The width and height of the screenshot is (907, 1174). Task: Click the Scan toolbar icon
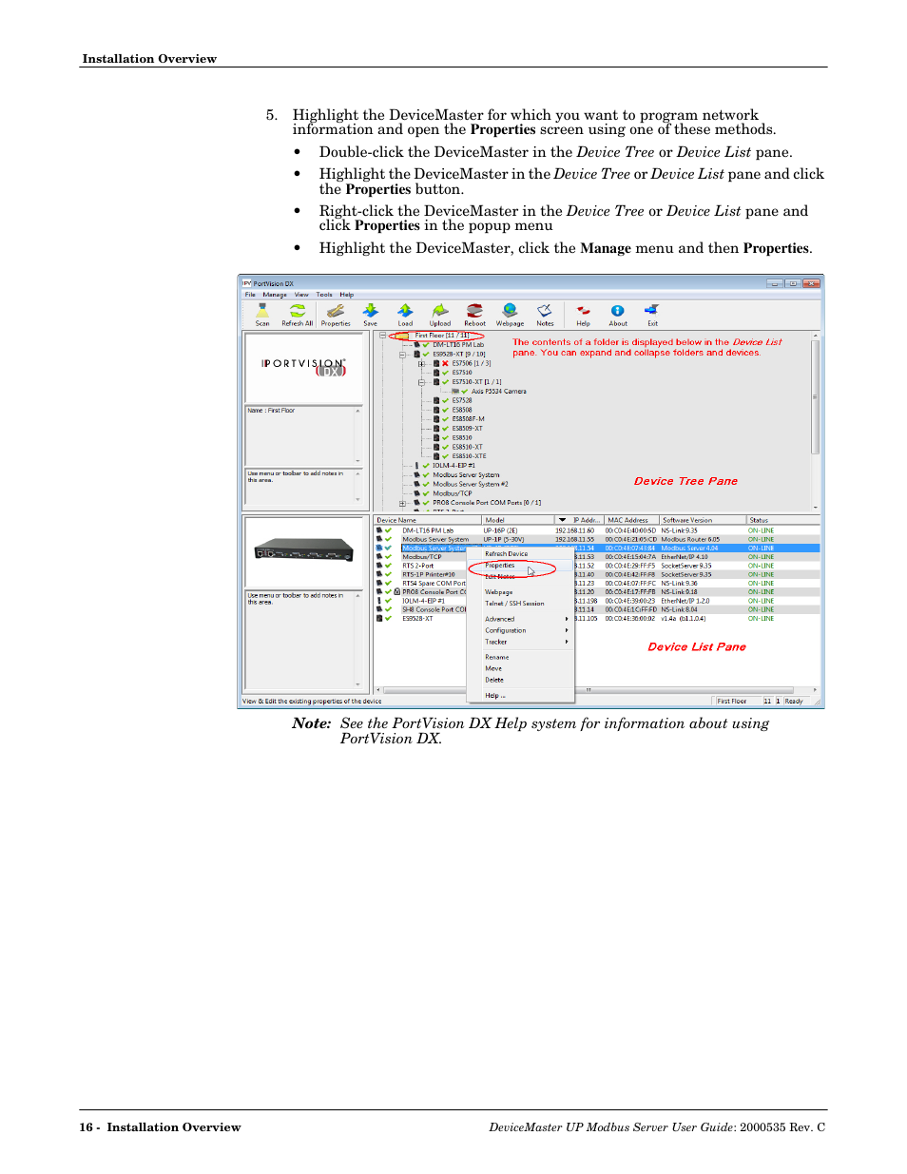(262, 315)
